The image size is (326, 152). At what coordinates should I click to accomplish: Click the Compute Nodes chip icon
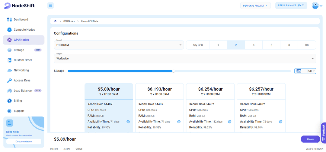click(x=9, y=29)
